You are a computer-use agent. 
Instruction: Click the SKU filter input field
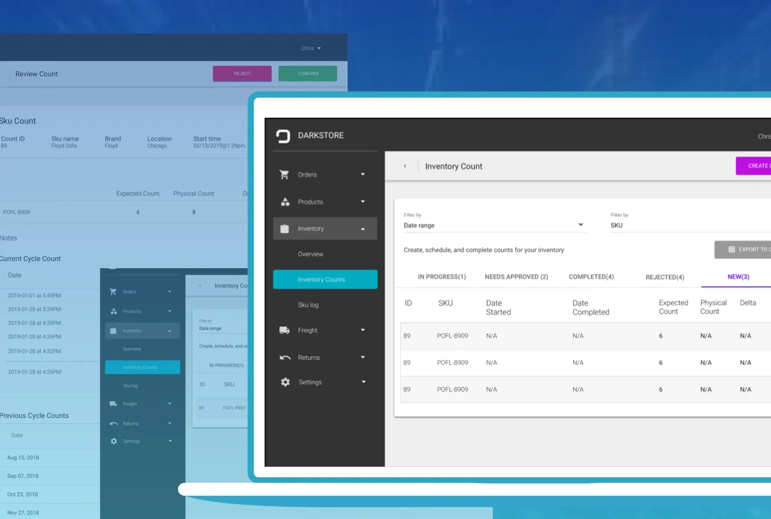(691, 225)
